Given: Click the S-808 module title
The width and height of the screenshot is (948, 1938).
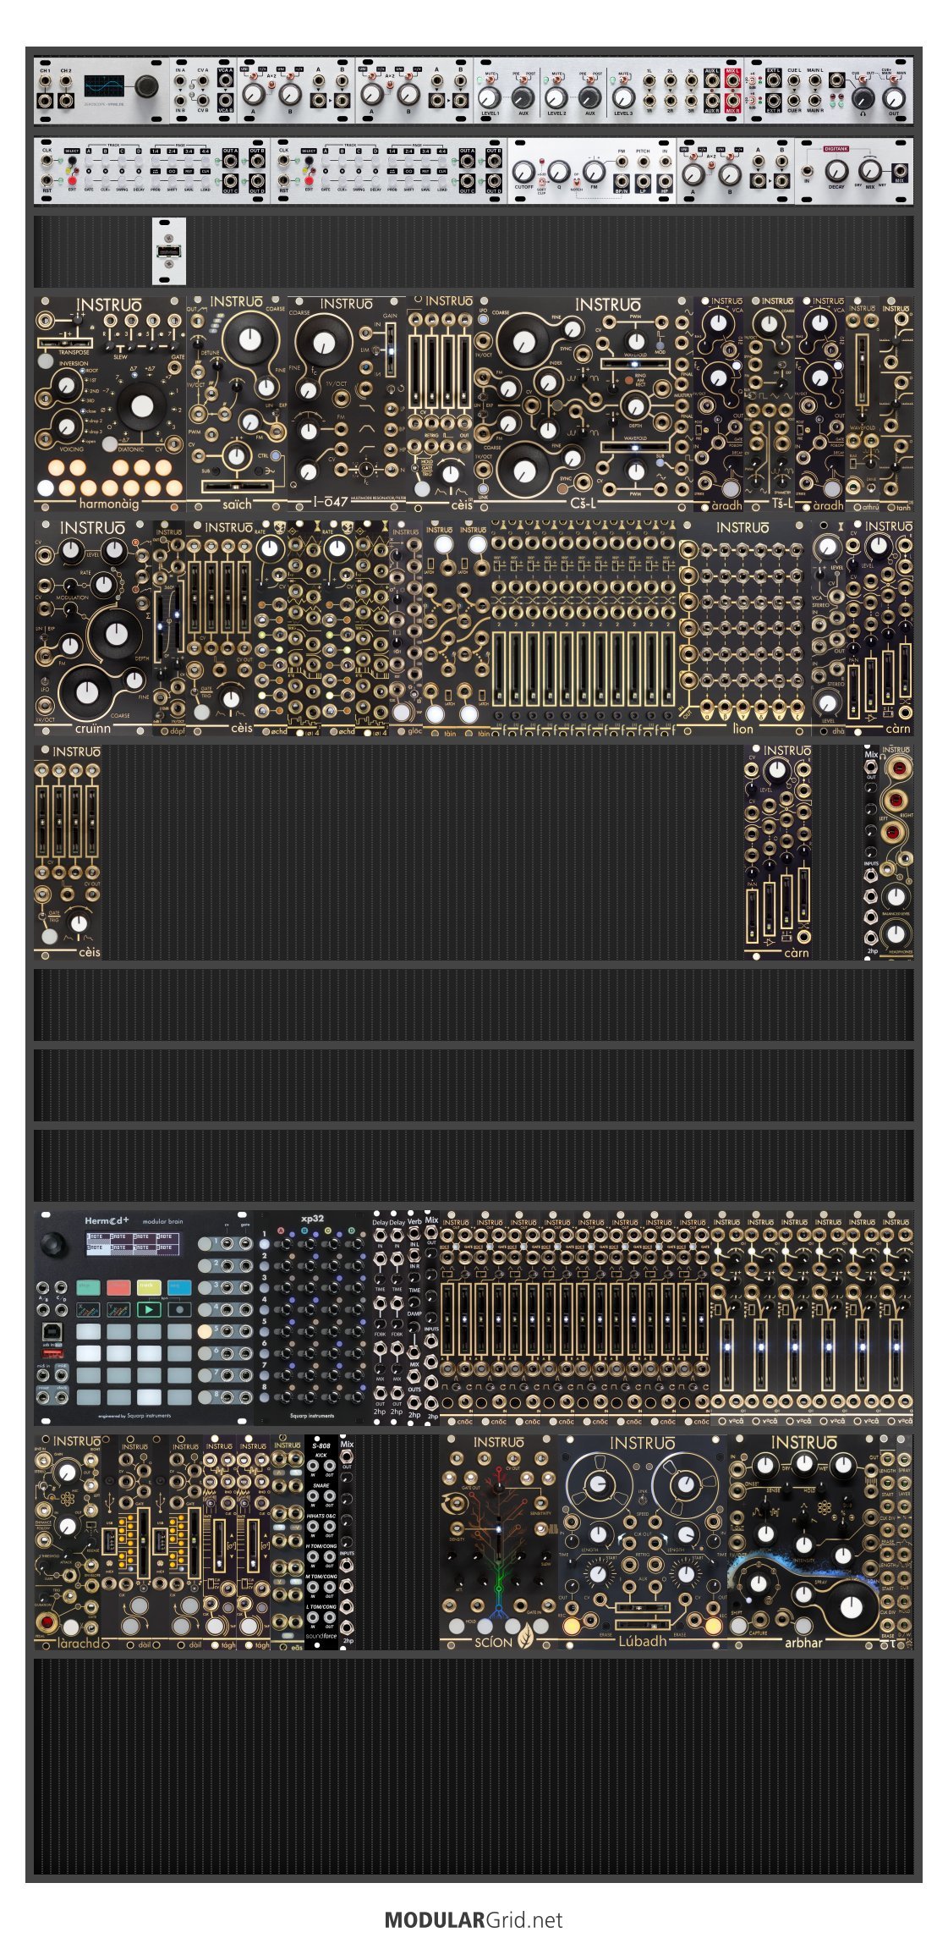Looking at the screenshot, I should [x=321, y=1445].
